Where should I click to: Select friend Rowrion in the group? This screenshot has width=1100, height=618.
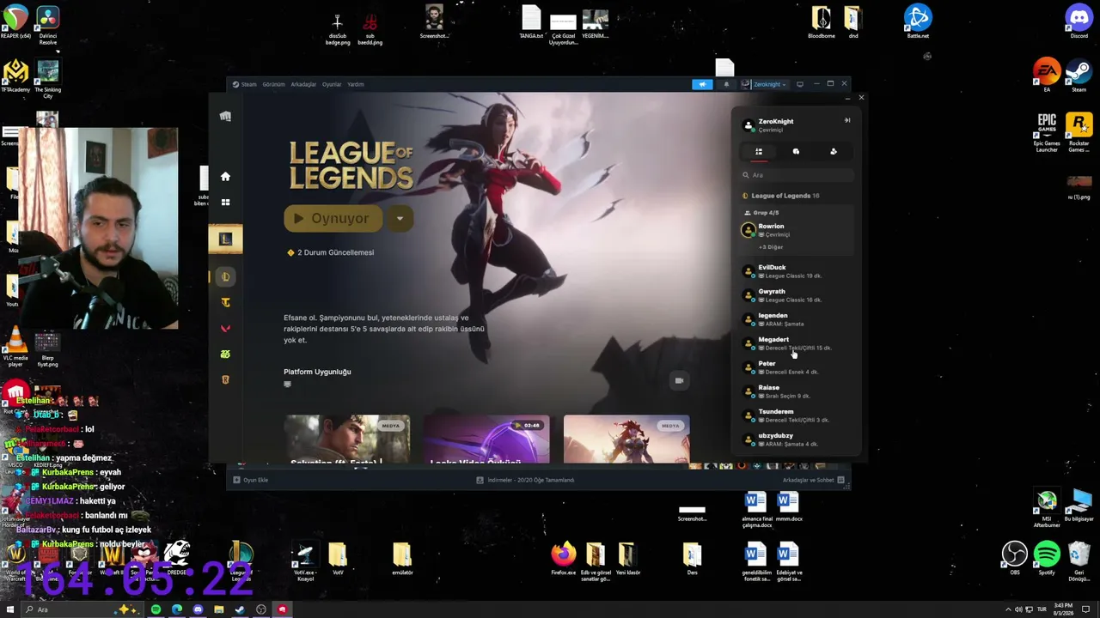coord(797,230)
